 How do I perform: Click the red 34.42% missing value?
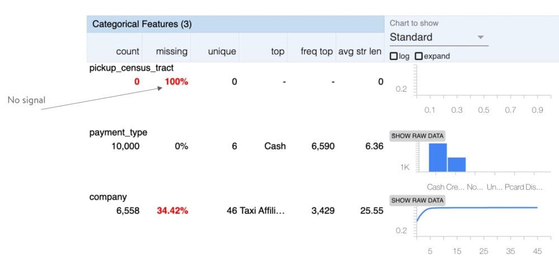pyautogui.click(x=172, y=211)
